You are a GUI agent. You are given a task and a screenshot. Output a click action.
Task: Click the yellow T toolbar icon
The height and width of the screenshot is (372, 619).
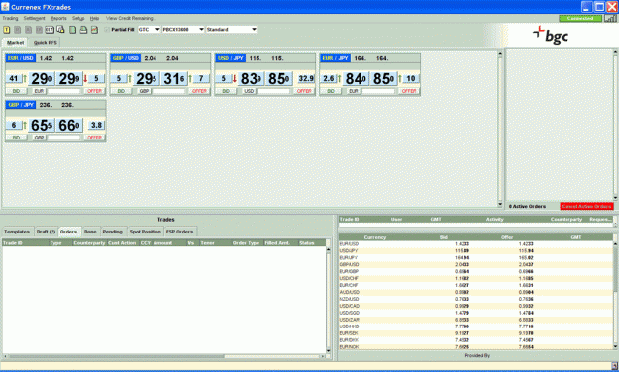click(7, 30)
